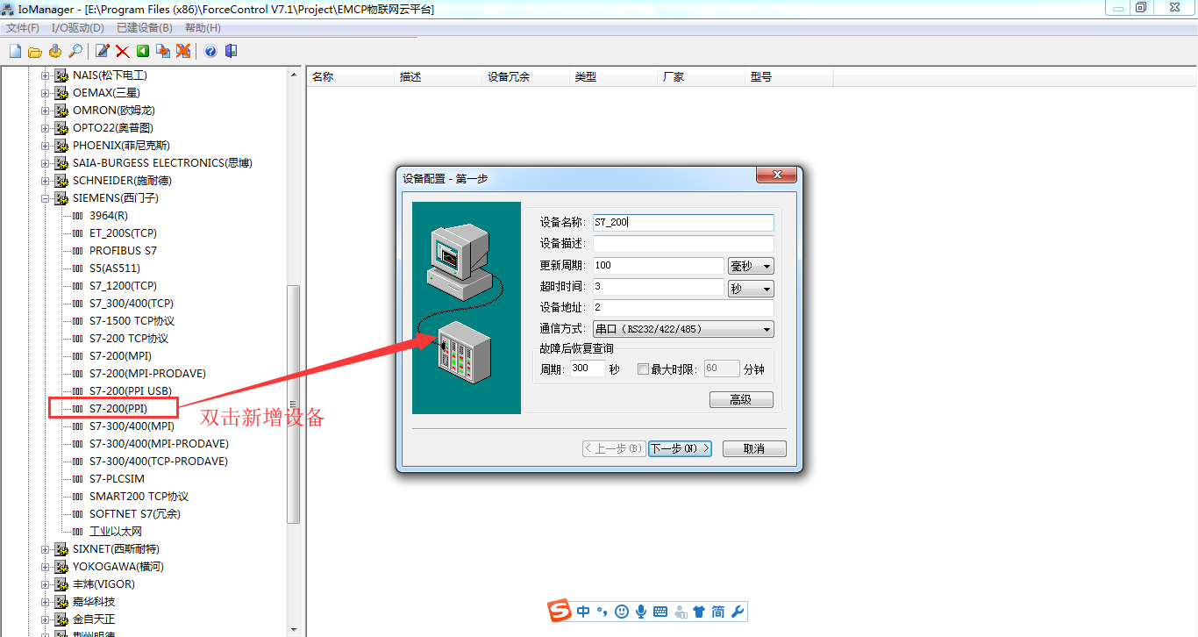The image size is (1198, 637).
Task: Click the New file toolbar icon
Action: (x=15, y=51)
